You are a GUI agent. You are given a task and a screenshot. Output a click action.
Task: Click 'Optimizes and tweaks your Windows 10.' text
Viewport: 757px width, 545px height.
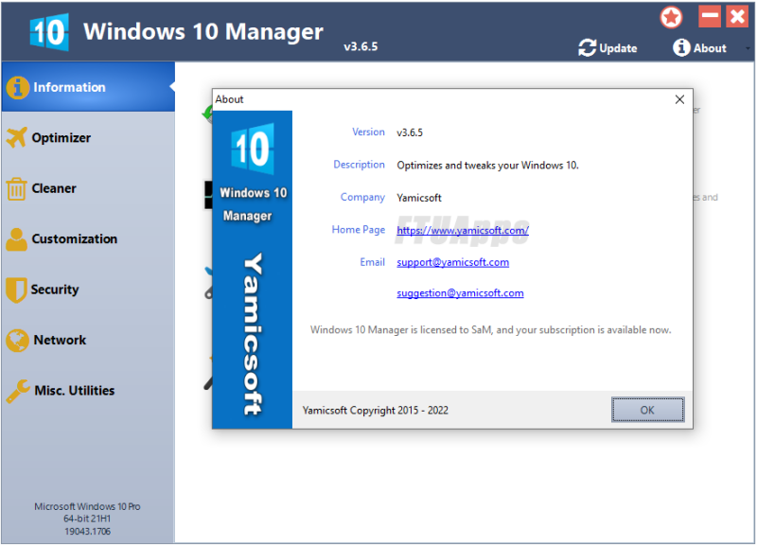(x=487, y=165)
